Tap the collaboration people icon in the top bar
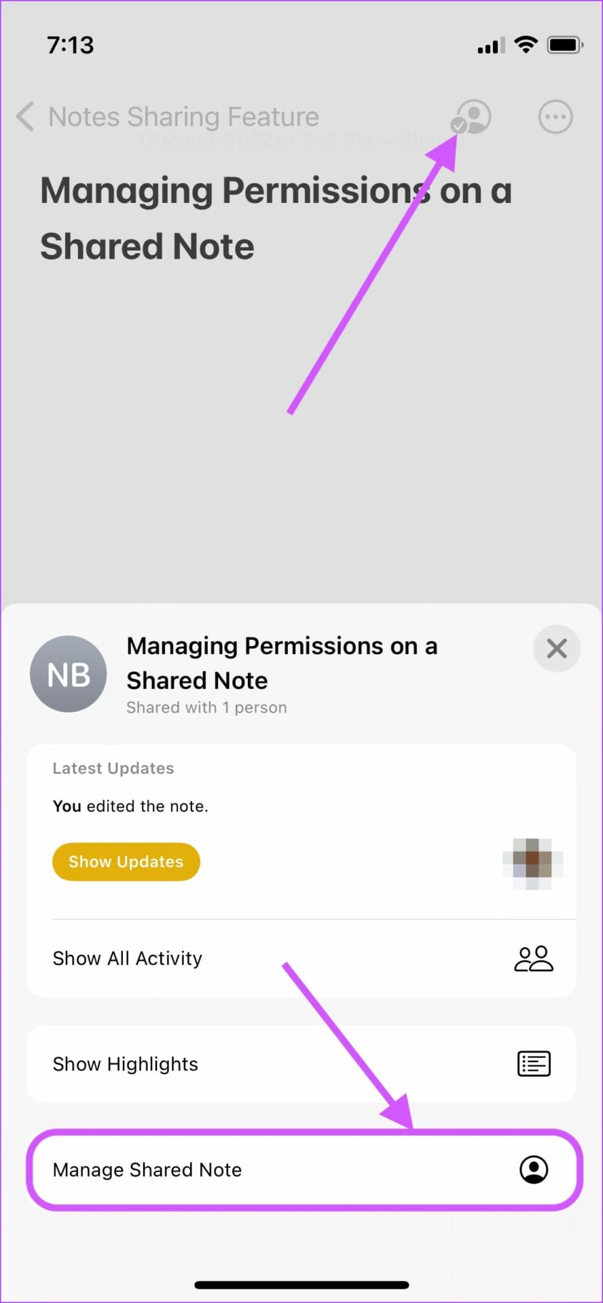This screenshot has width=603, height=1303. coord(471,117)
